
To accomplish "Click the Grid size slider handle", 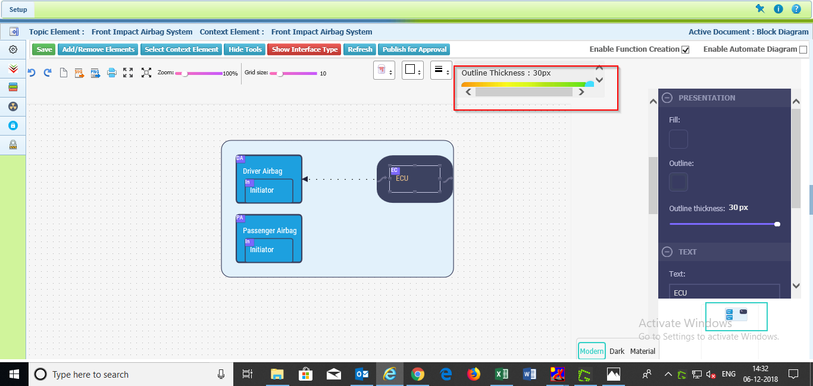I will (x=280, y=73).
